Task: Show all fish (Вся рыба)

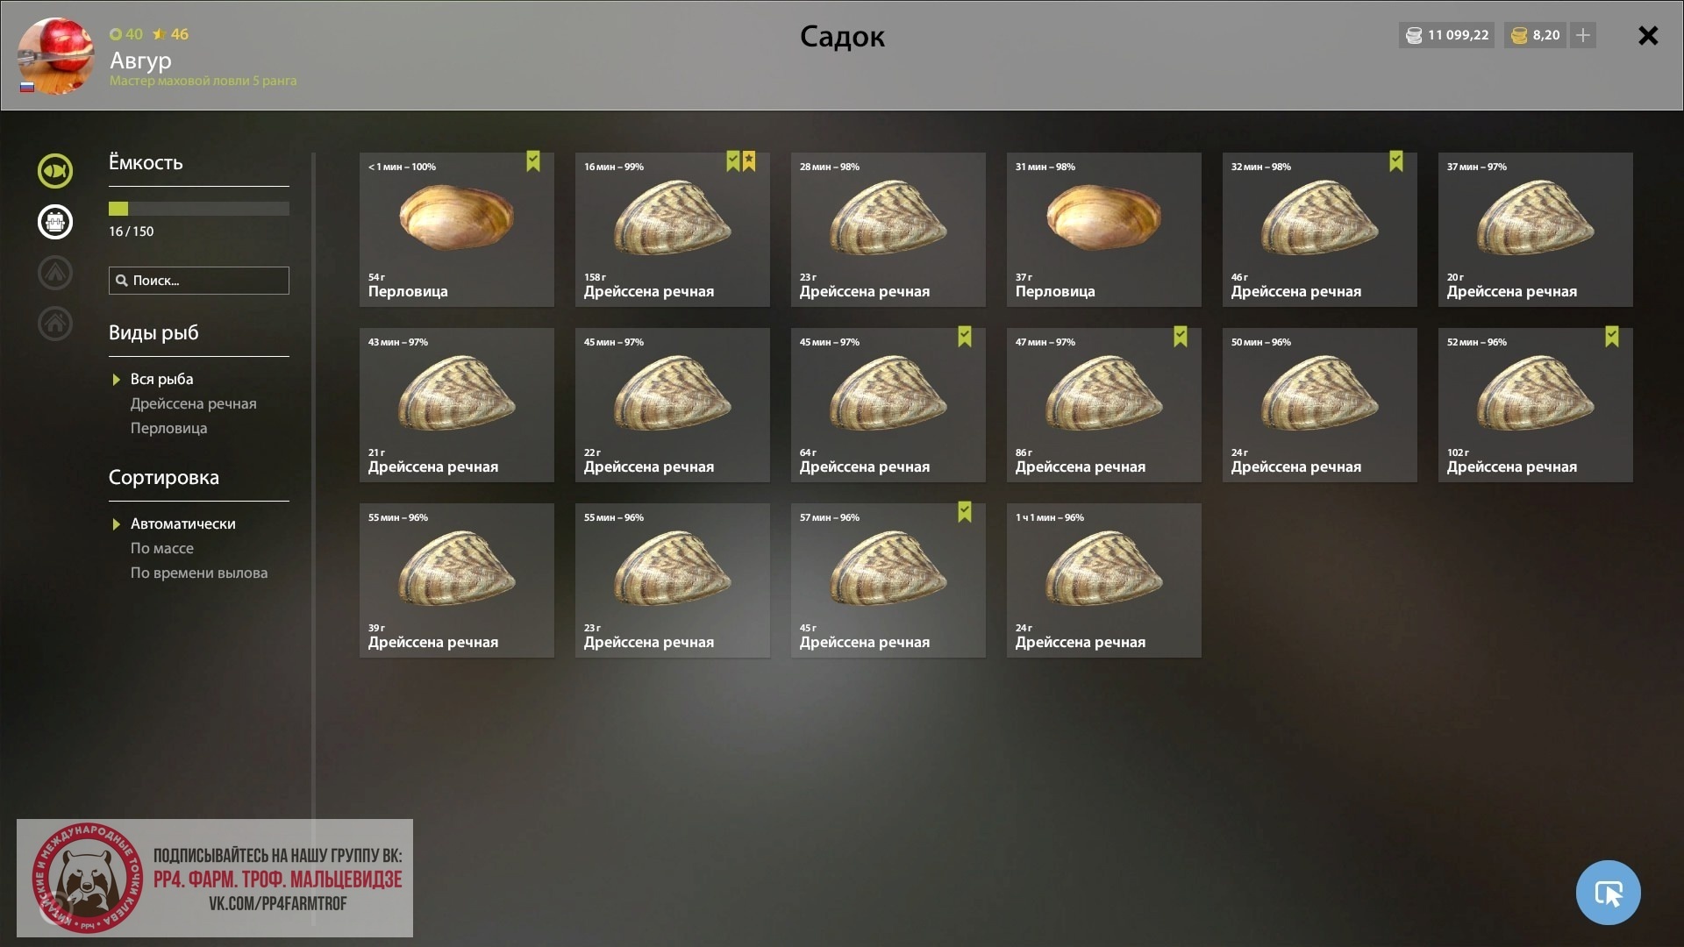Action: point(161,379)
